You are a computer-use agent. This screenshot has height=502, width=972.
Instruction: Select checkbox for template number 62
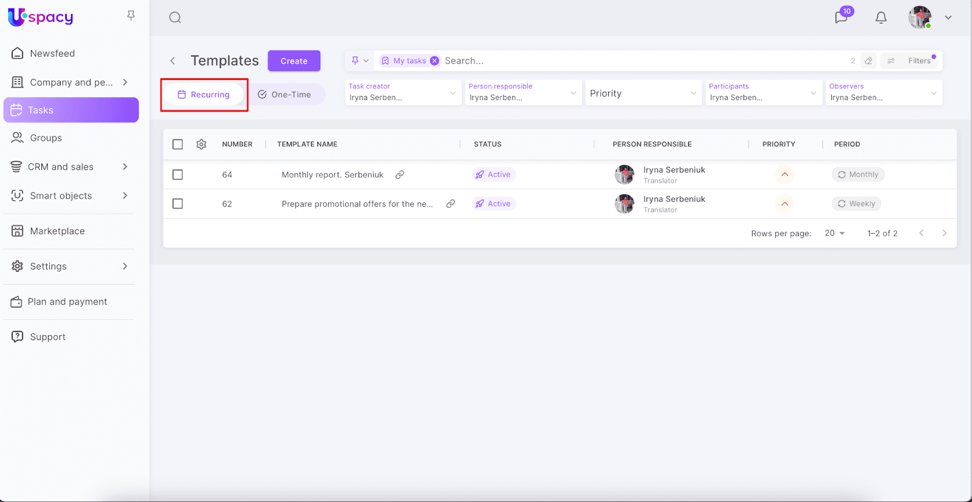(177, 204)
